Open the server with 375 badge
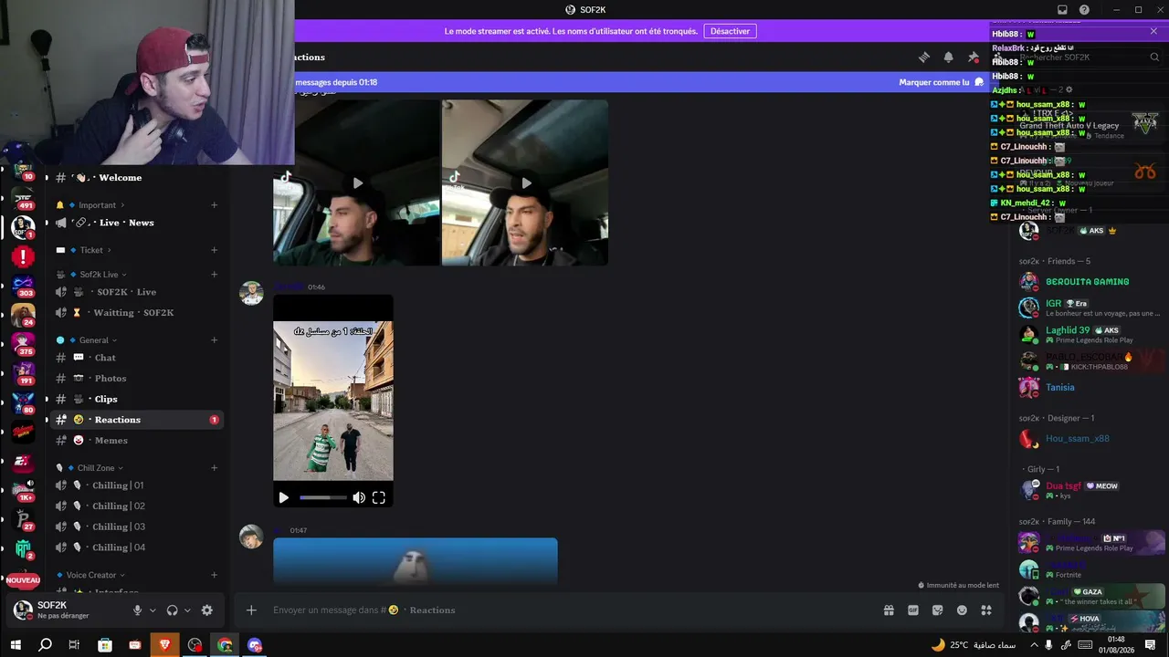This screenshot has width=1169, height=657. coord(23,344)
